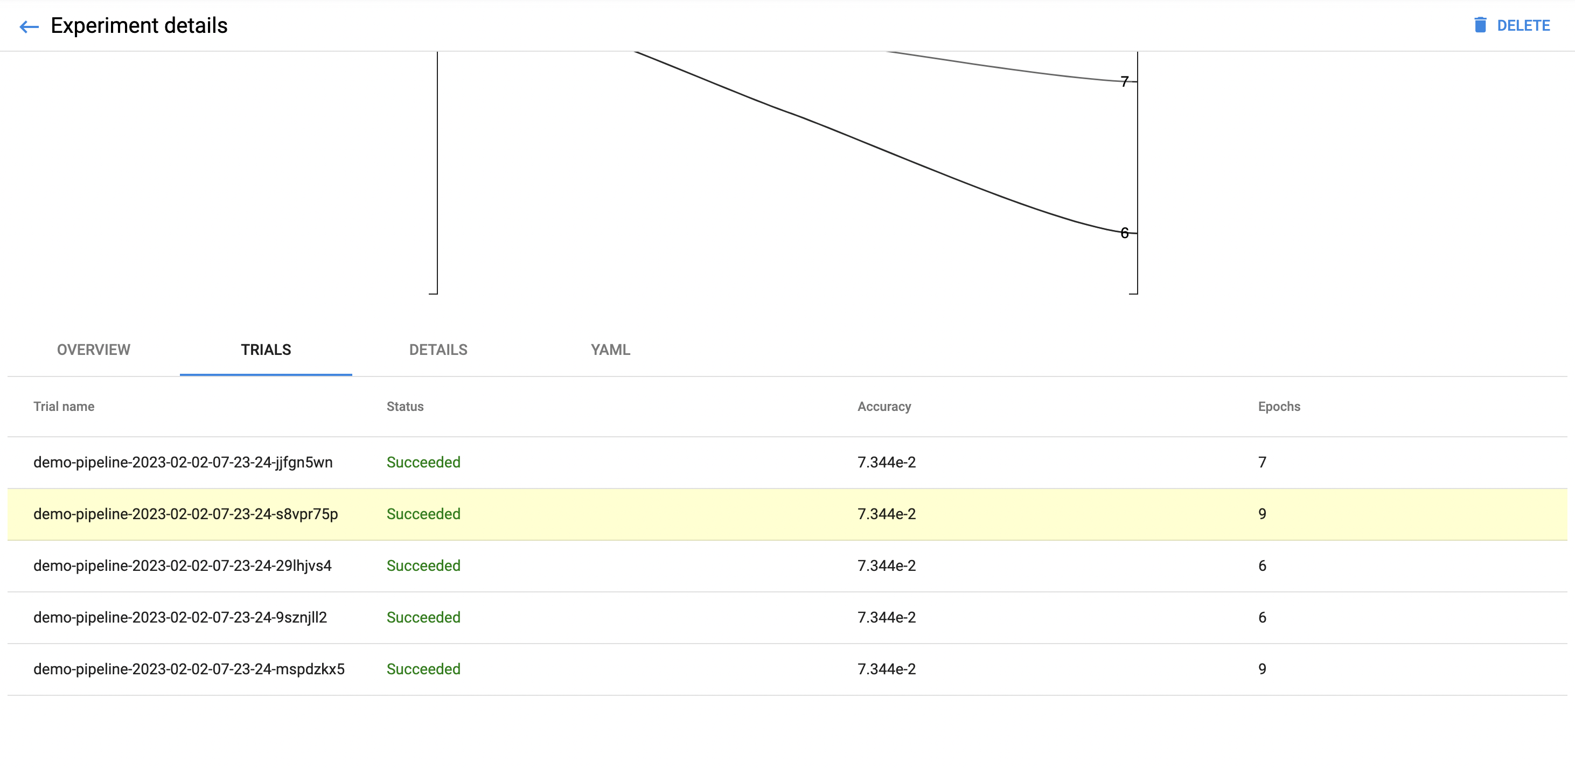Click the Epochs column header
Screen dimensions: 1575x768
(x=1279, y=407)
